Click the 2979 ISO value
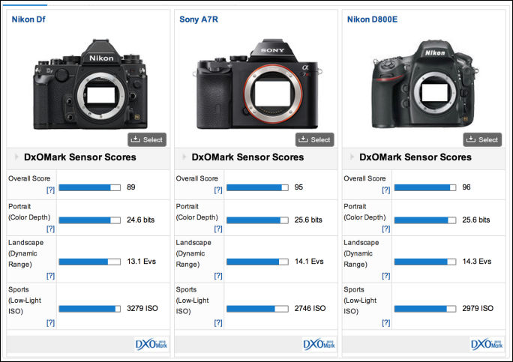This screenshot has height=362, width=513. [x=478, y=308]
